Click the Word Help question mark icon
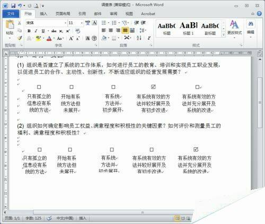 (259, 14)
